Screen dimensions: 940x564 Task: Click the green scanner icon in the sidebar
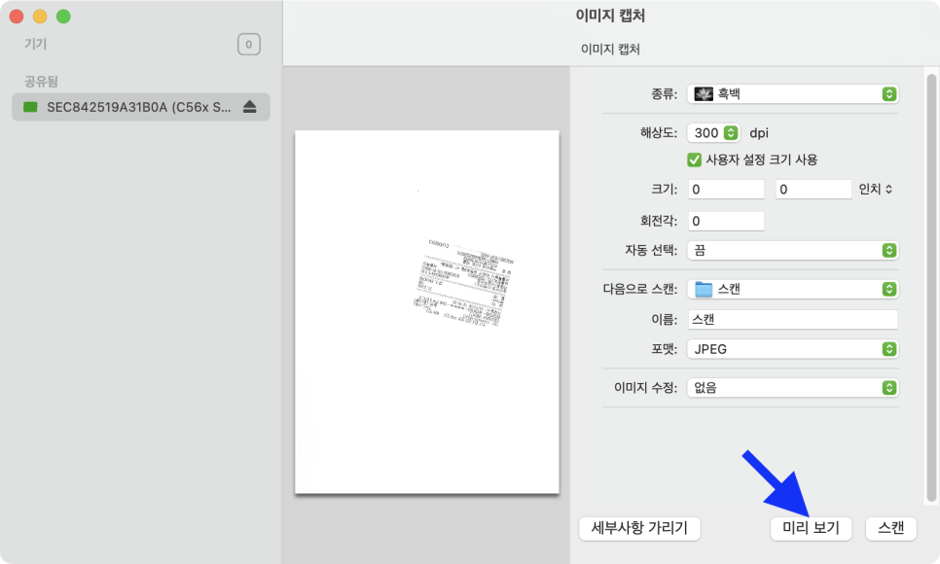(x=30, y=107)
